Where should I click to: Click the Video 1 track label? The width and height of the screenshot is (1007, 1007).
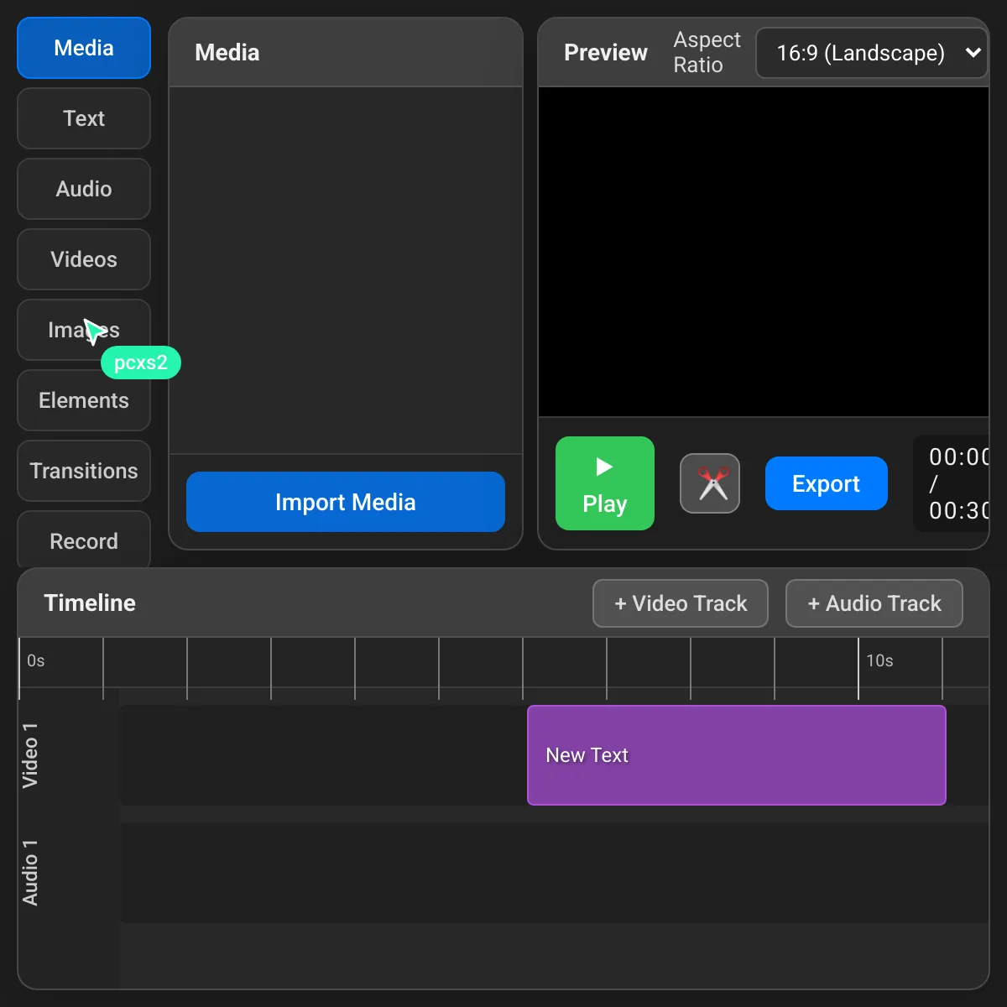pos(30,755)
